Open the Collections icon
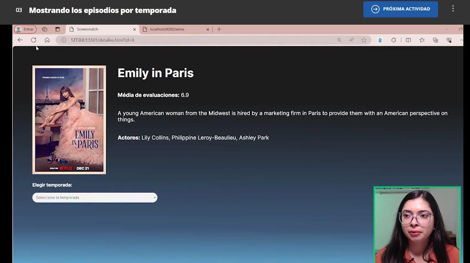 point(436,40)
